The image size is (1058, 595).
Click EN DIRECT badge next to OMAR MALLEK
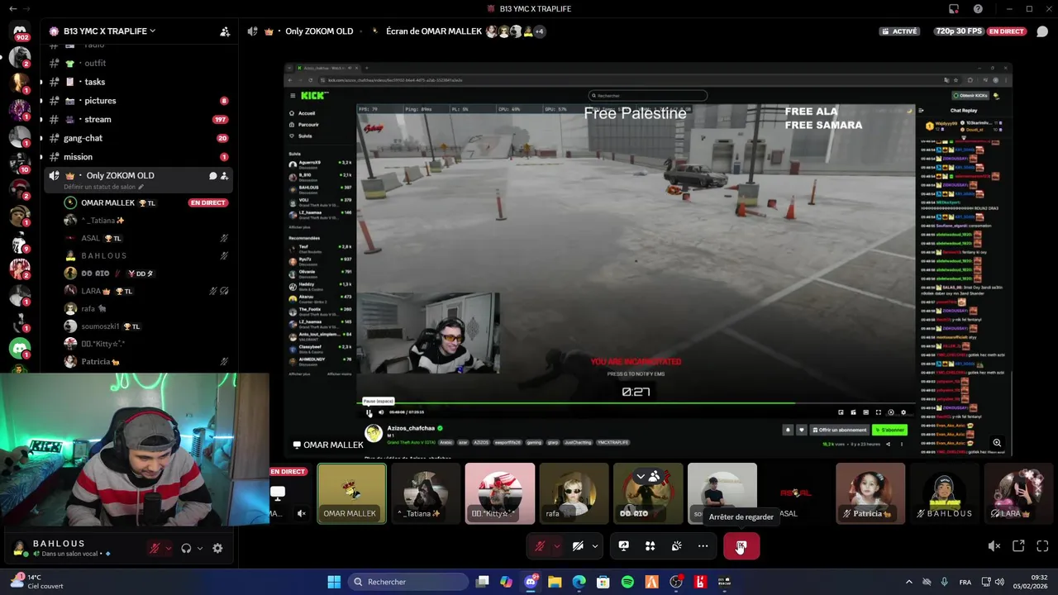coord(207,202)
